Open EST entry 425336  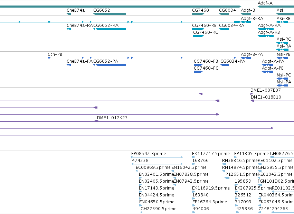[x=245, y=209]
